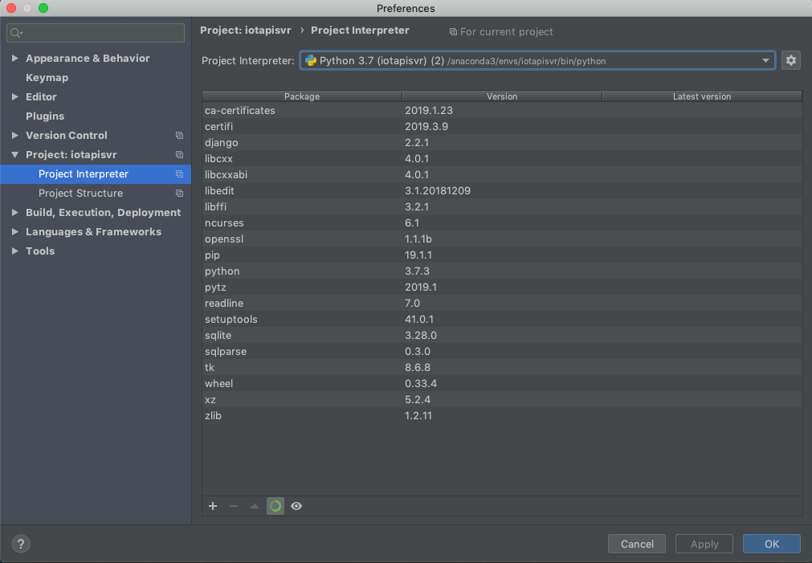Click the OK button
The image size is (812, 563).
coord(772,544)
